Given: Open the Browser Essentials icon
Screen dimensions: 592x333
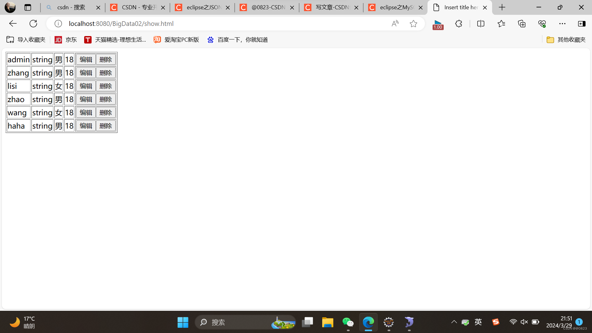Looking at the screenshot, I should [542, 23].
